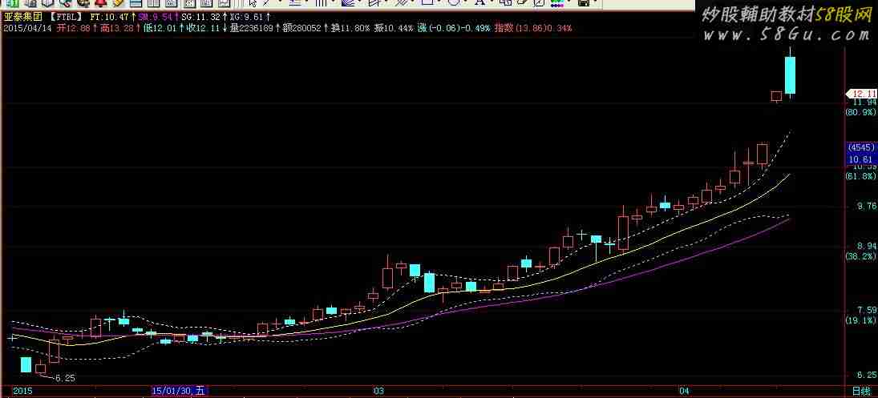Click the index 指数(13.86)0.34%
This screenshot has height=398, width=878.
(x=533, y=28)
